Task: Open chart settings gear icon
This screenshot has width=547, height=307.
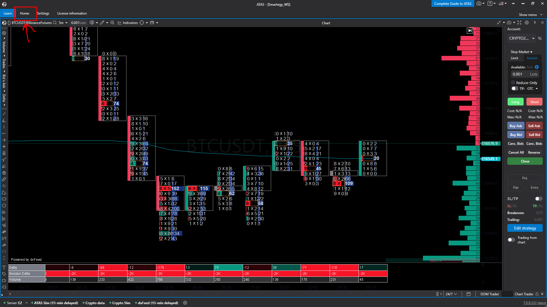Action: [527, 23]
